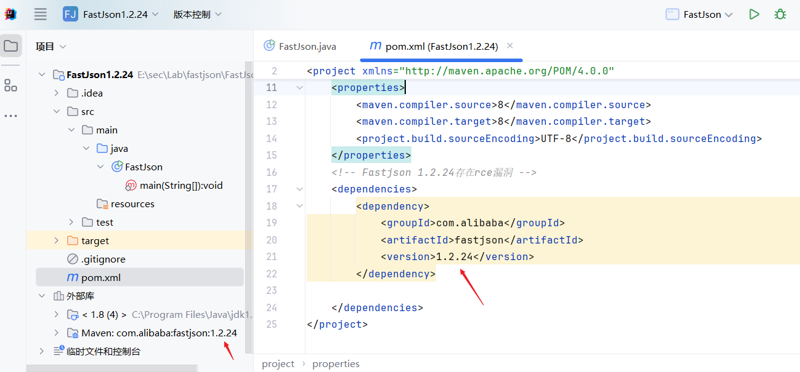
Task: Close the pom.xml editor tab
Action: (x=510, y=46)
